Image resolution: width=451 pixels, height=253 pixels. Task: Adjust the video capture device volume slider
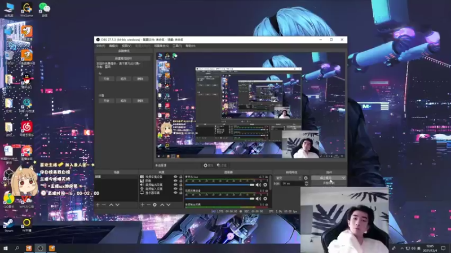[x=219, y=198]
